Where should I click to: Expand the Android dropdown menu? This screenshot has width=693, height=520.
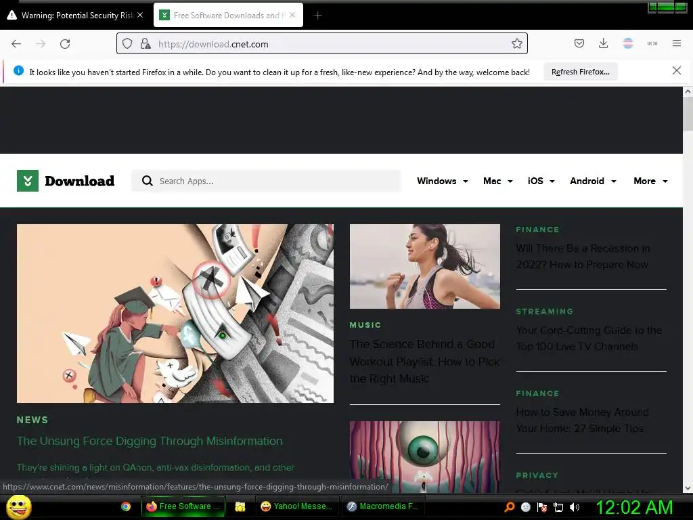(x=593, y=181)
